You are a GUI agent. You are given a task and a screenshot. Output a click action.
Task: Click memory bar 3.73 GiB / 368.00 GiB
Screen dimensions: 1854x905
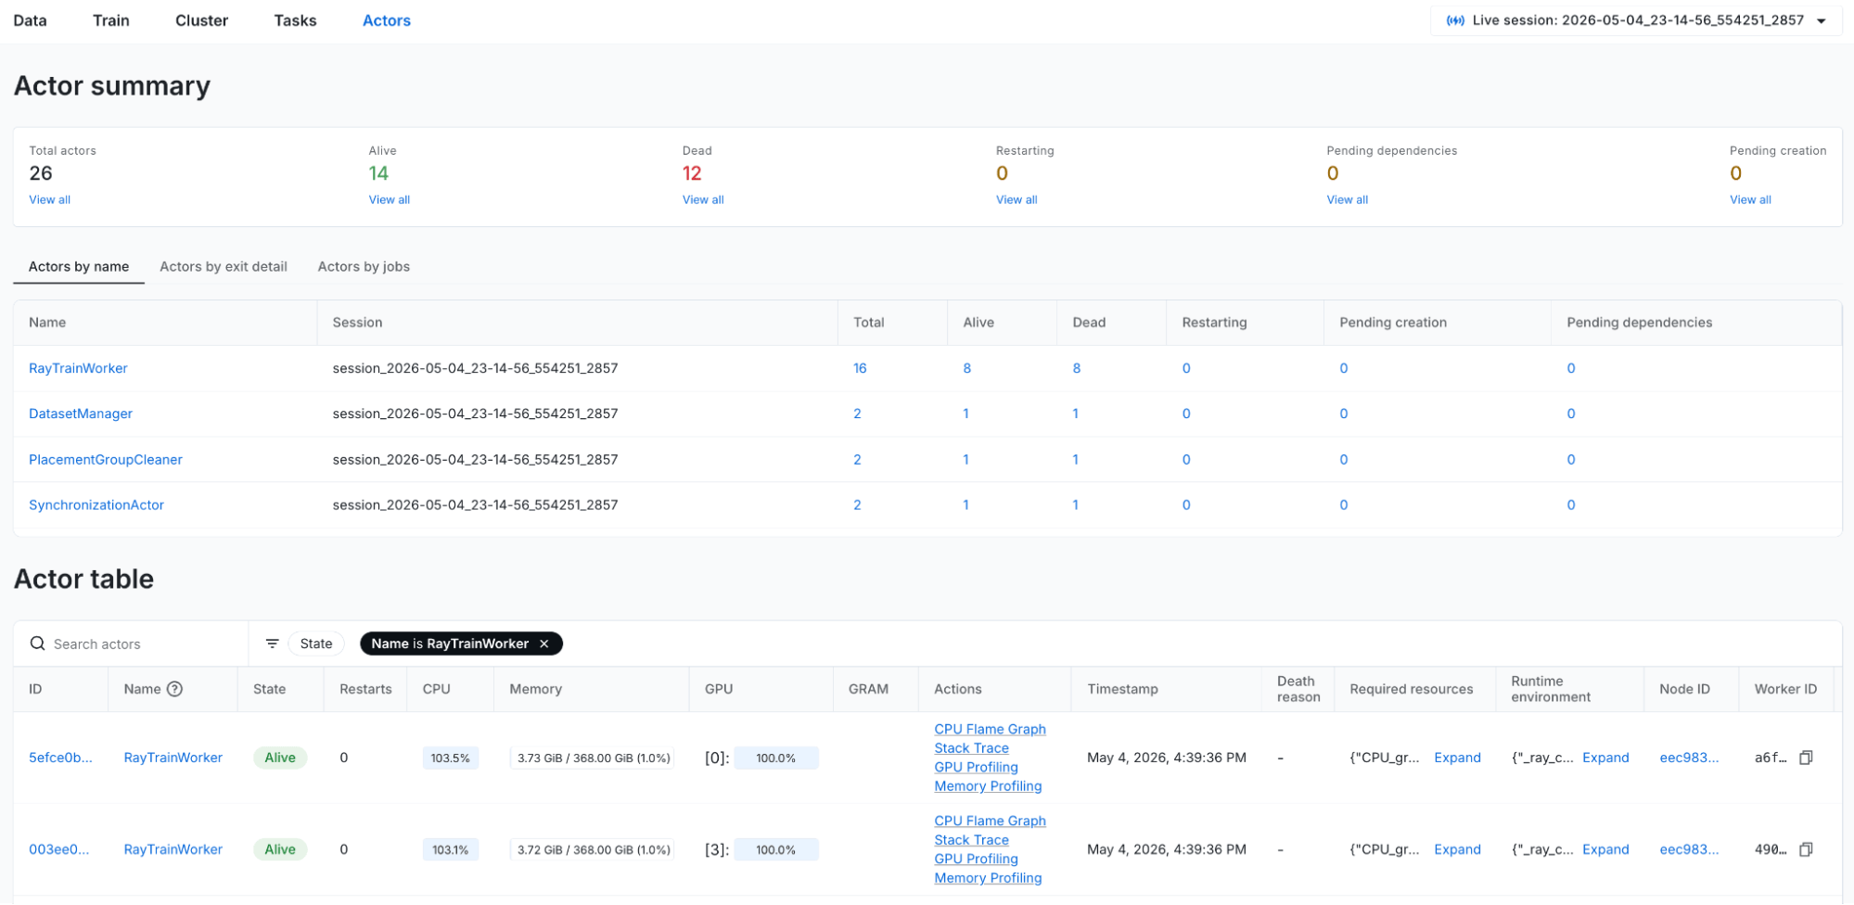point(593,758)
